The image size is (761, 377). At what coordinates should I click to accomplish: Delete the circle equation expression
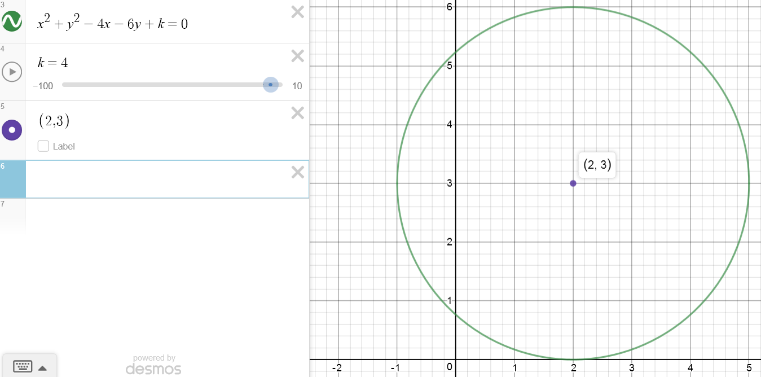[x=297, y=12]
